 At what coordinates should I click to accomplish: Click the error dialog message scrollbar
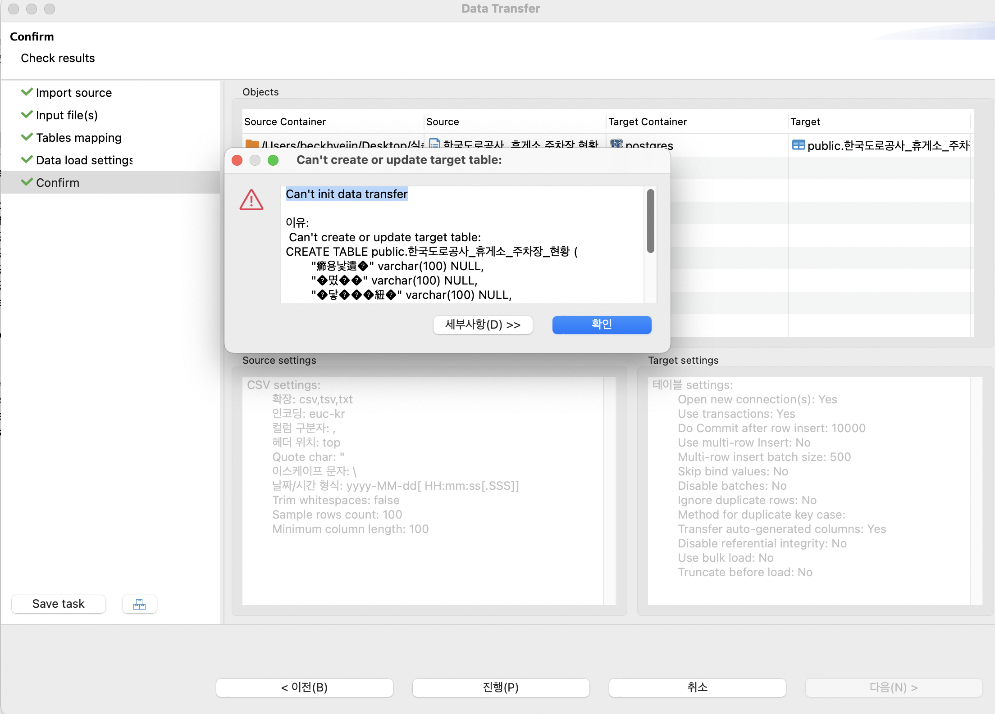[x=651, y=221]
